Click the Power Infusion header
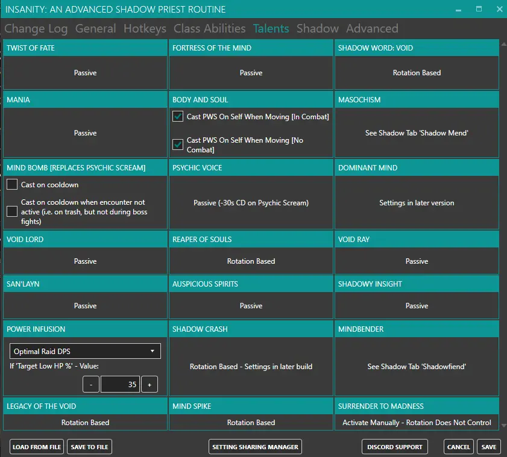The height and width of the screenshot is (457, 507). click(x=86, y=329)
